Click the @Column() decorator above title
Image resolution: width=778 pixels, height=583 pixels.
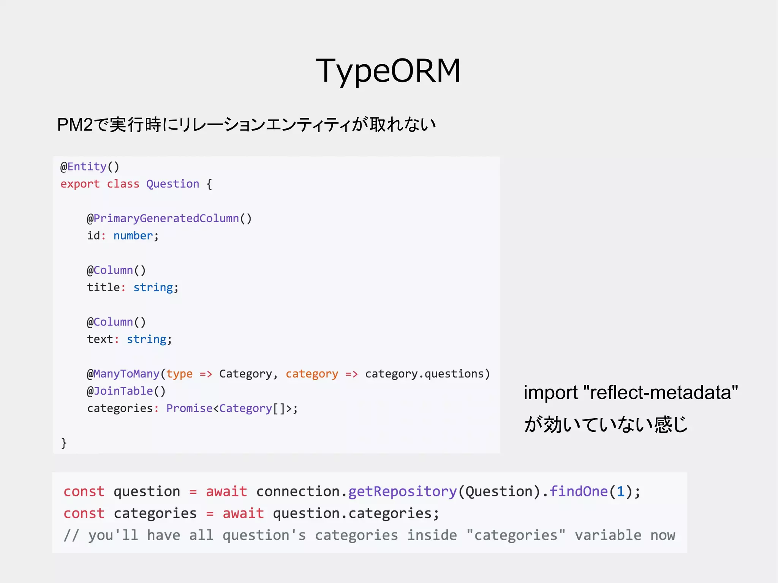pyautogui.click(x=116, y=270)
